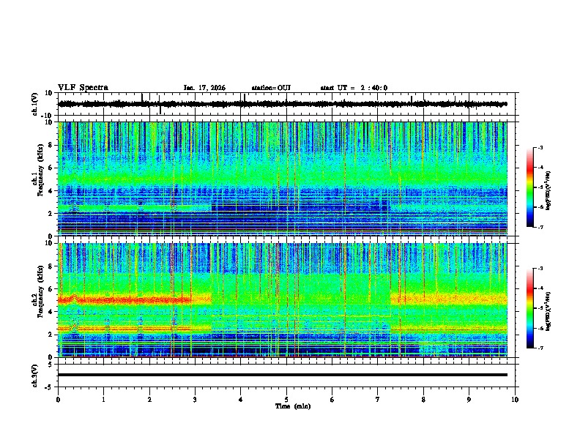Select the "start UT = 2:40:0" header text
580x448 pixels.
point(354,88)
